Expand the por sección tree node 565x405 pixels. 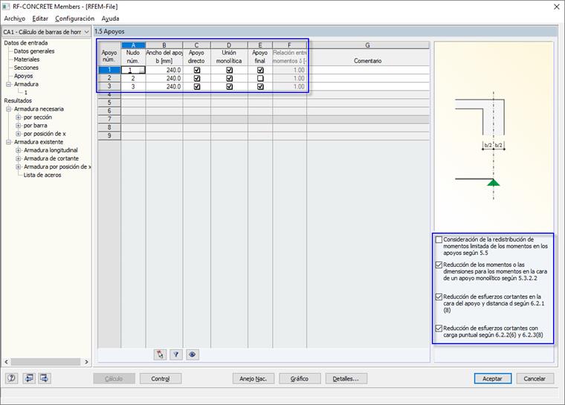click(x=18, y=117)
